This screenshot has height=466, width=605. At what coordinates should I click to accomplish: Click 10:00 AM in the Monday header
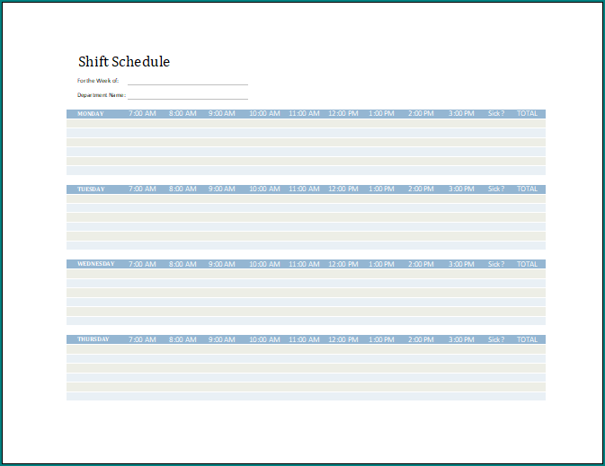click(264, 113)
